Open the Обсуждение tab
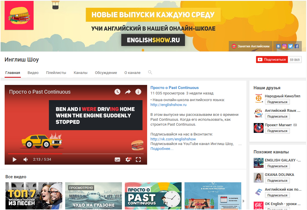The image size is (307, 210). click(x=106, y=73)
